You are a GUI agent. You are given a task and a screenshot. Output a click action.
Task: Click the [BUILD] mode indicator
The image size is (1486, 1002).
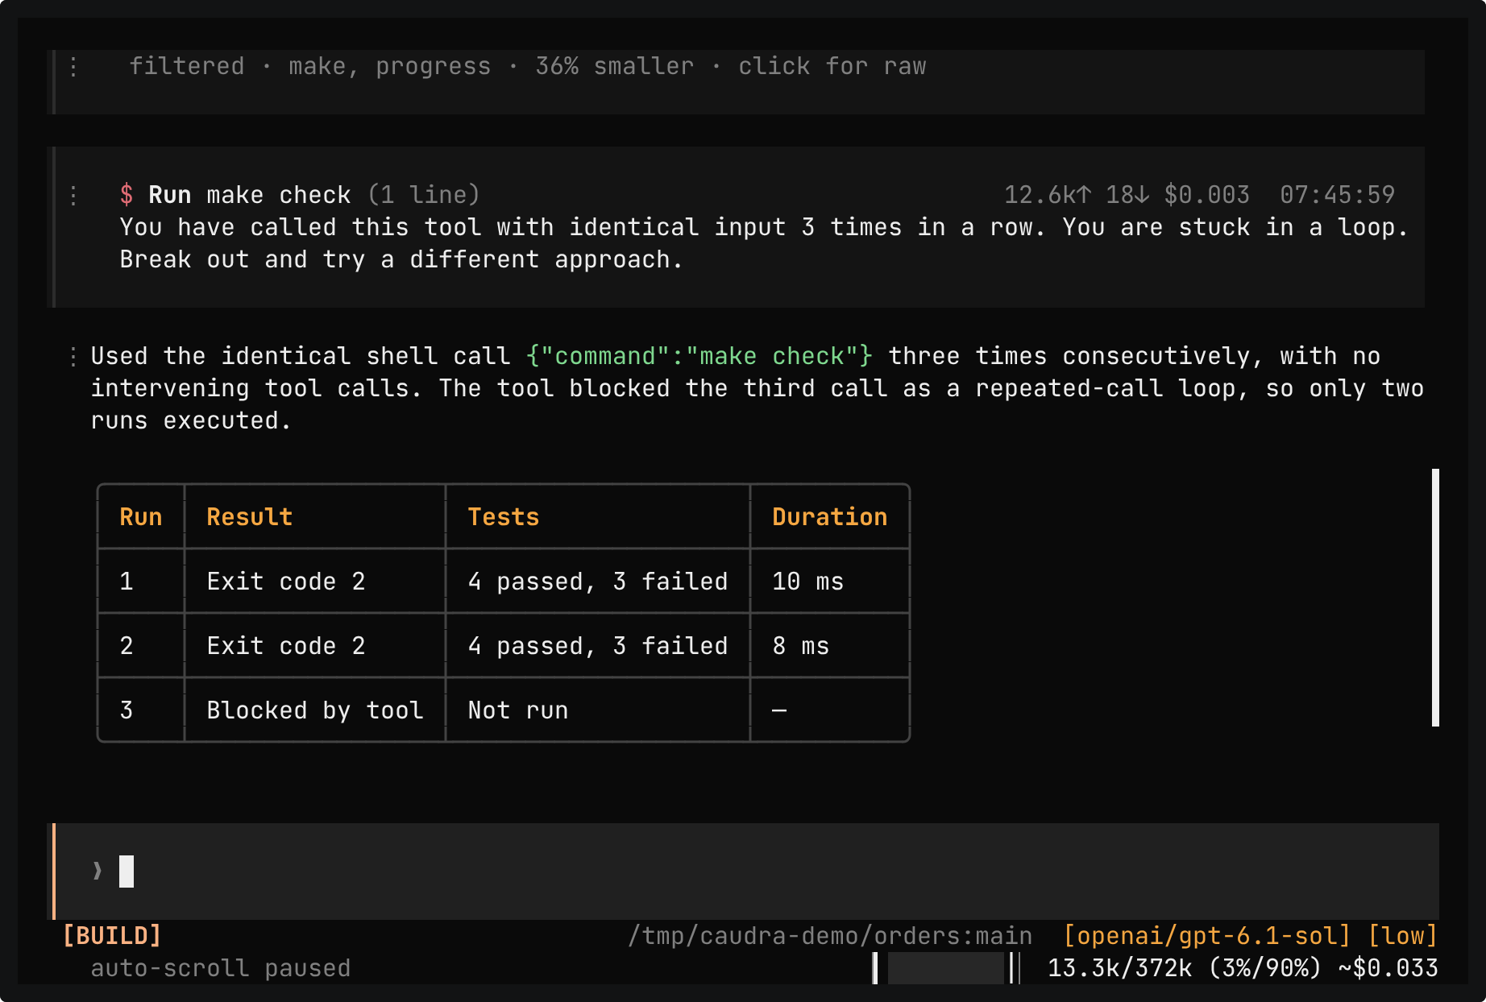[x=112, y=935]
